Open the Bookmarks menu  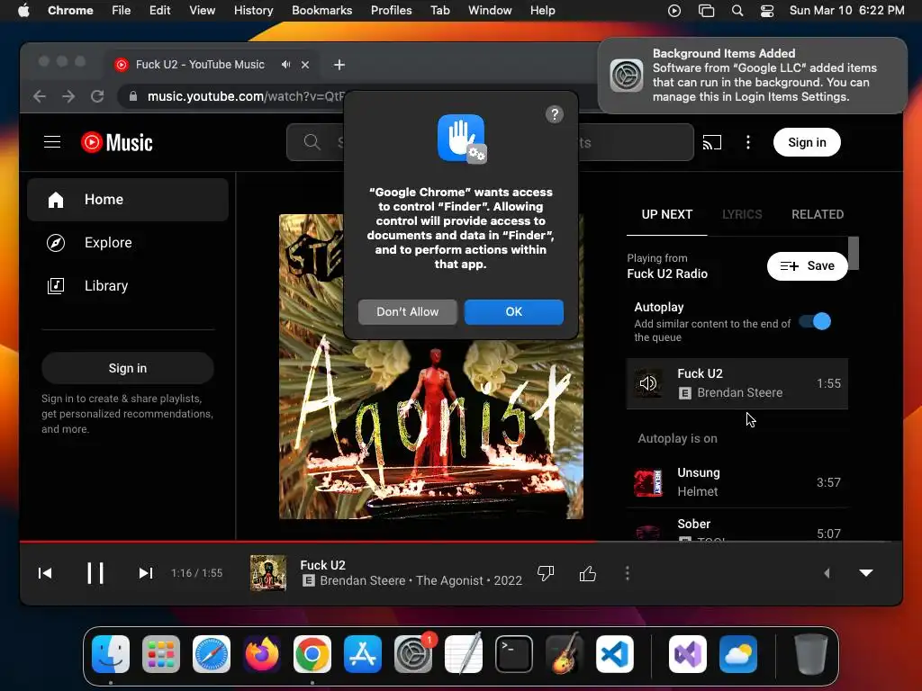[x=321, y=11]
